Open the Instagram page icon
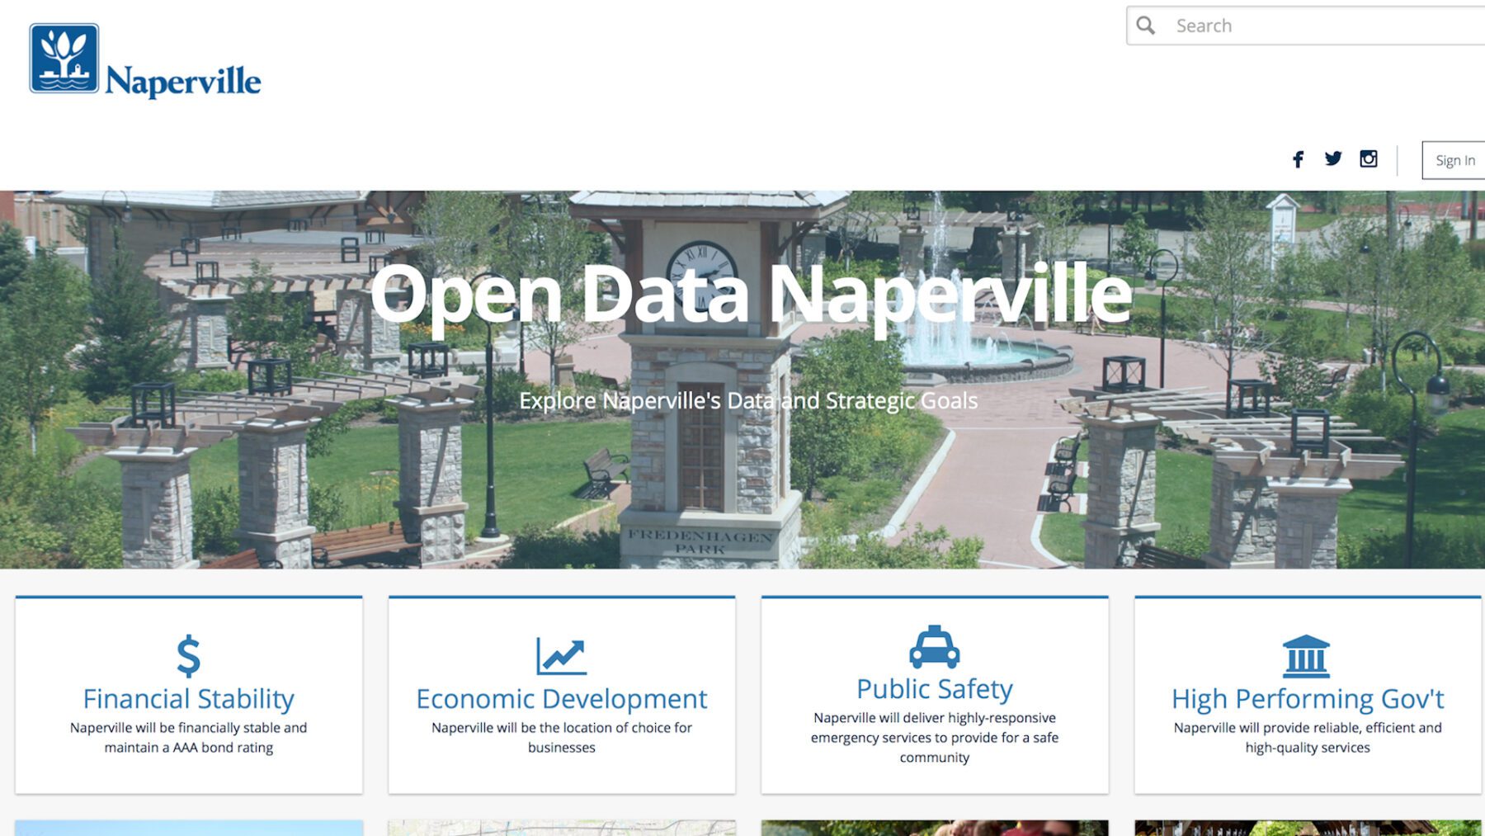This screenshot has height=836, width=1485. pos(1369,158)
